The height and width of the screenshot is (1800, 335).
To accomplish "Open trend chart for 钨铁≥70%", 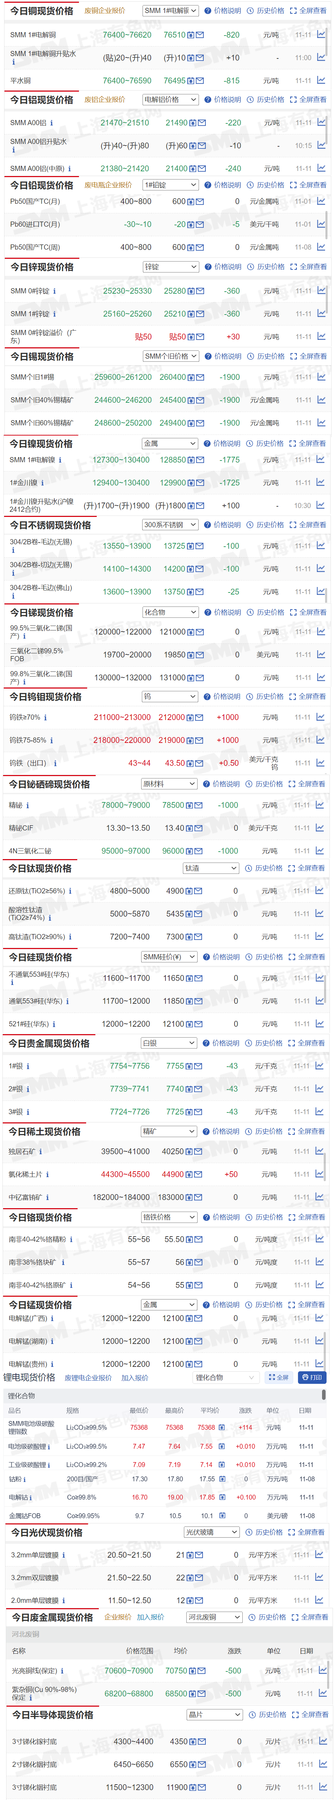I will (x=320, y=717).
